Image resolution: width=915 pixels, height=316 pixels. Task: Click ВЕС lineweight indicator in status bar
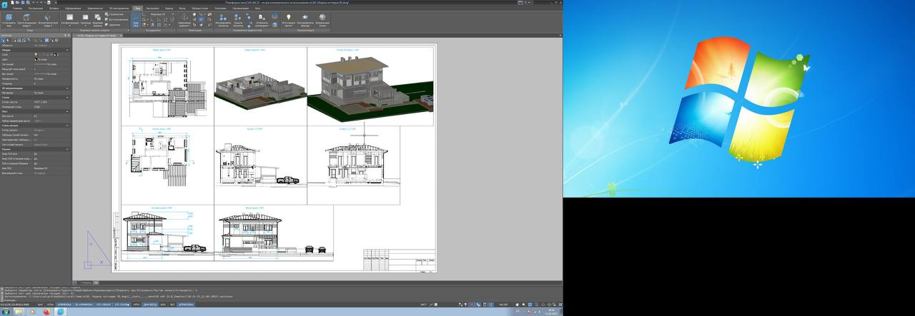[172, 304]
